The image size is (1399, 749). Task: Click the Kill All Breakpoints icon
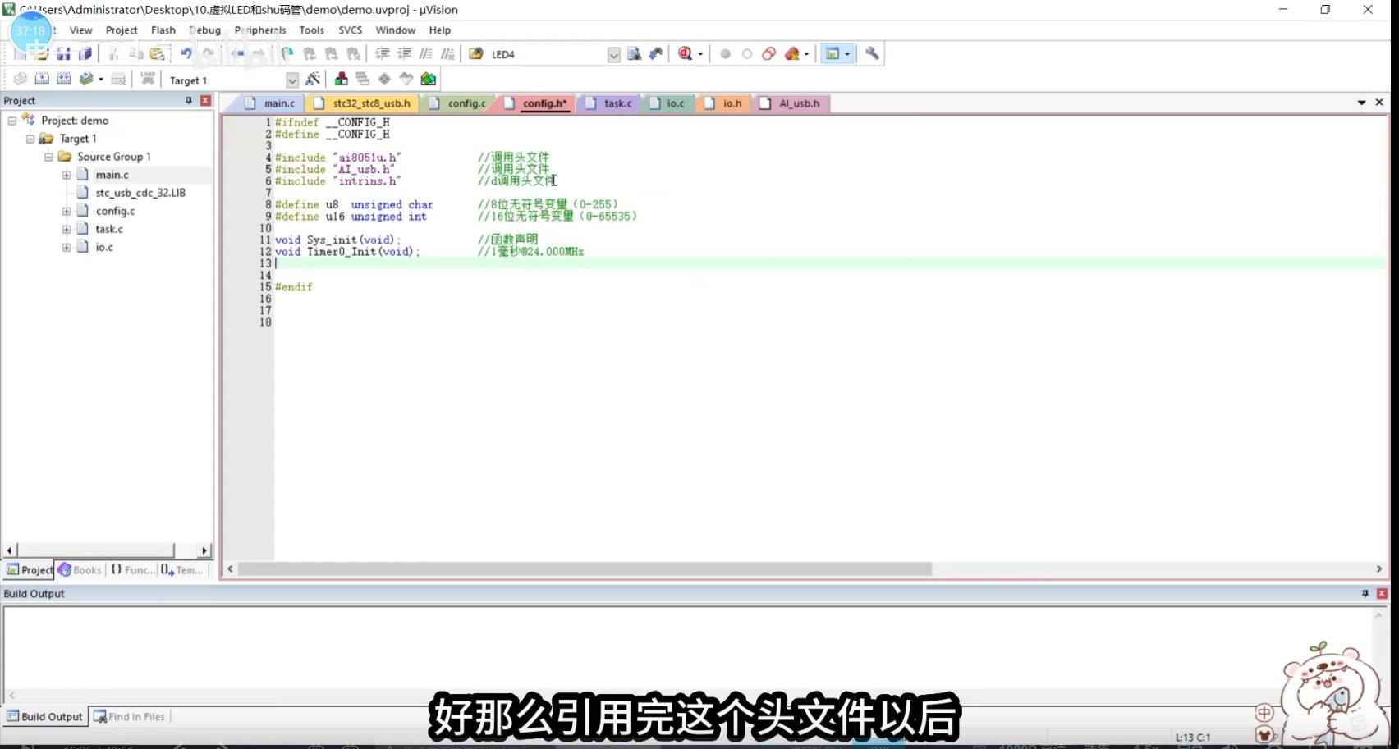[x=792, y=53]
